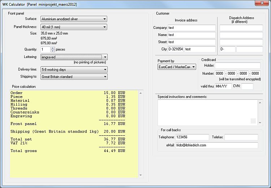The width and height of the screenshot is (271, 188).
Task: Open the Lettering engraved dropdown
Action: (x=104, y=57)
